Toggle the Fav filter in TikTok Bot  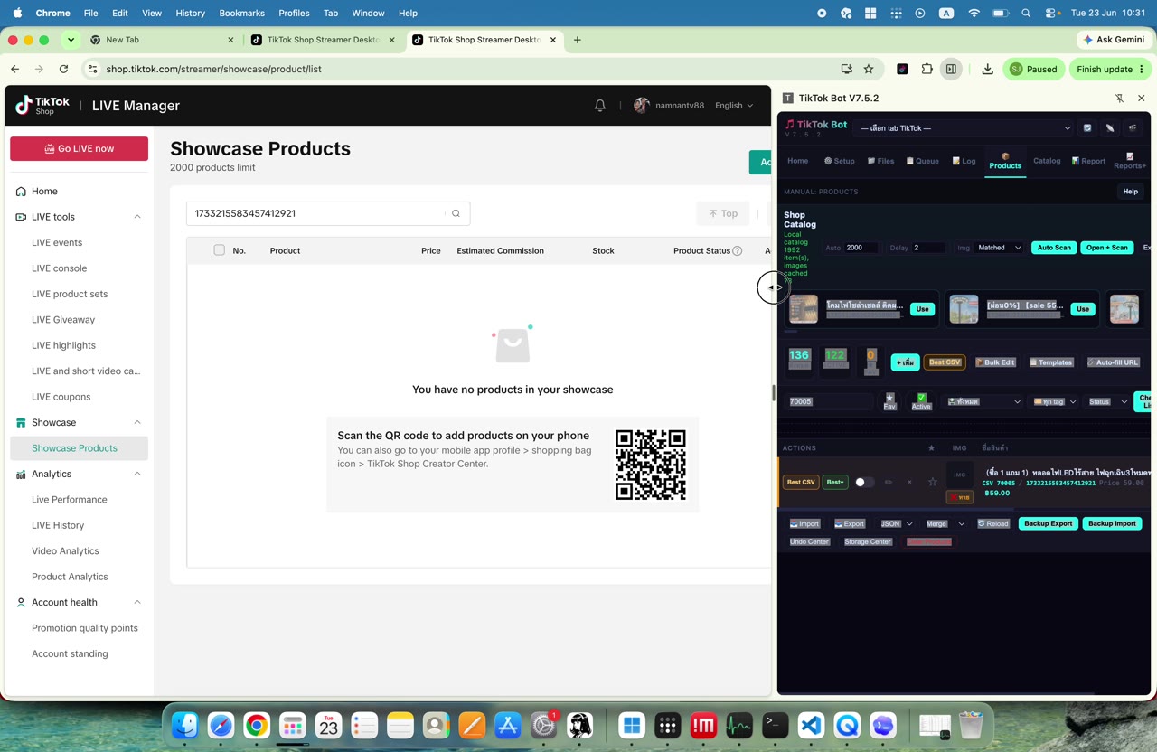[889, 401]
